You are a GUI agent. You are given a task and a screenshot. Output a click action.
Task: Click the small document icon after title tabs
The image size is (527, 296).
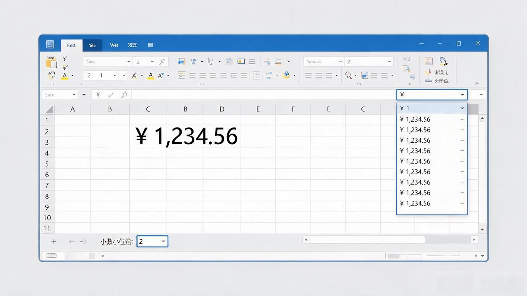click(150, 45)
